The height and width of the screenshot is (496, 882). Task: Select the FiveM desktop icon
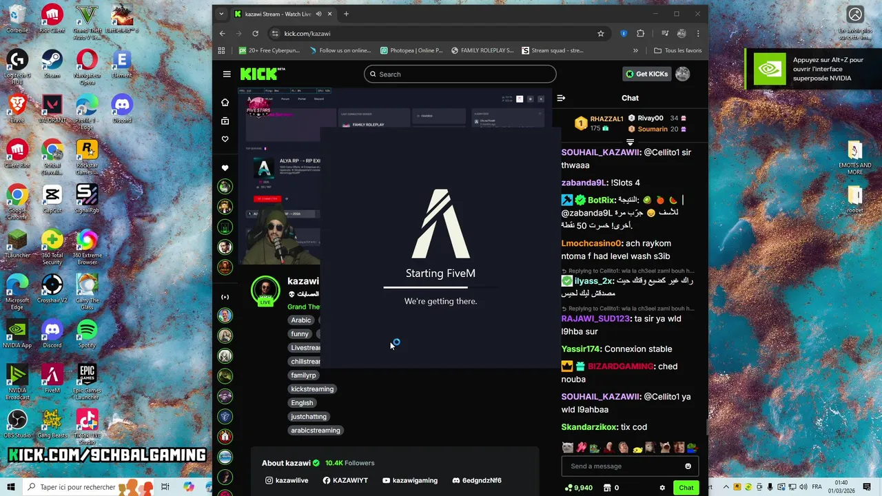click(52, 378)
